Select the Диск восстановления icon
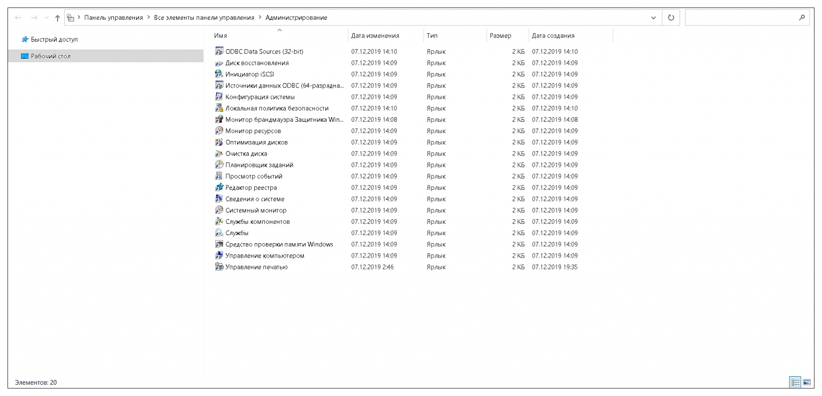 point(218,63)
